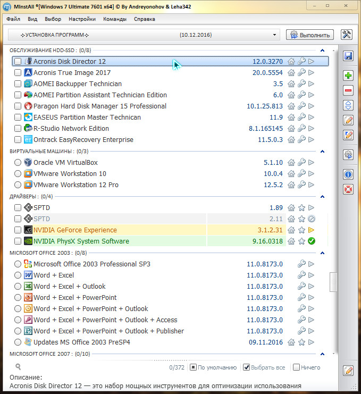Image resolution: width=361 pixels, height=394 pixels.
Task: Click home icon for Oracle VM VirtualBox
Action: click(x=291, y=163)
